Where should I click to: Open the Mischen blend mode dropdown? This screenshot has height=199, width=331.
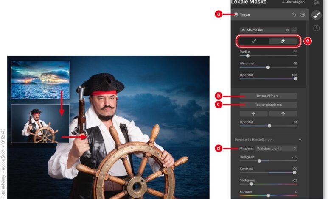click(x=276, y=149)
